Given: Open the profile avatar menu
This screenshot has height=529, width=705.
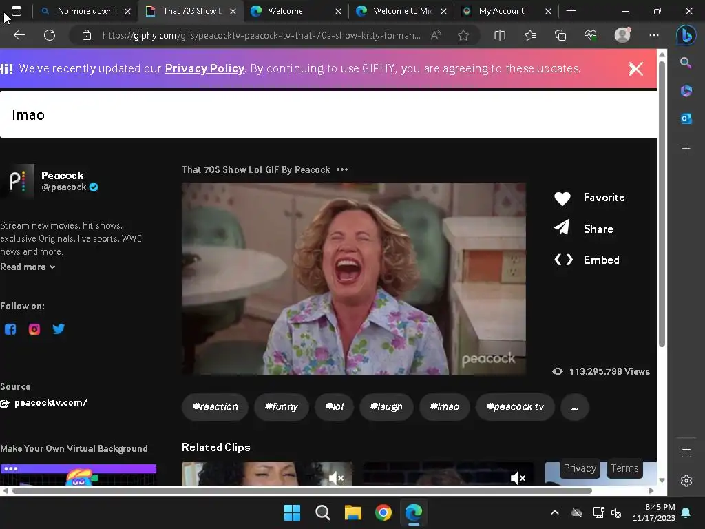Looking at the screenshot, I should tap(622, 35).
